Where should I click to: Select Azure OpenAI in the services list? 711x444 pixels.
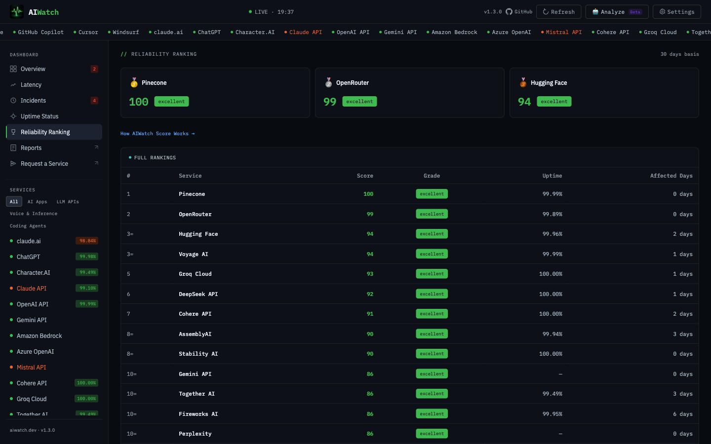coord(54,351)
